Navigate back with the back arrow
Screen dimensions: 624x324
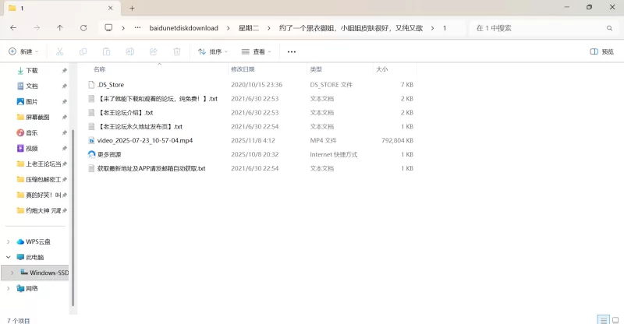[x=13, y=27]
